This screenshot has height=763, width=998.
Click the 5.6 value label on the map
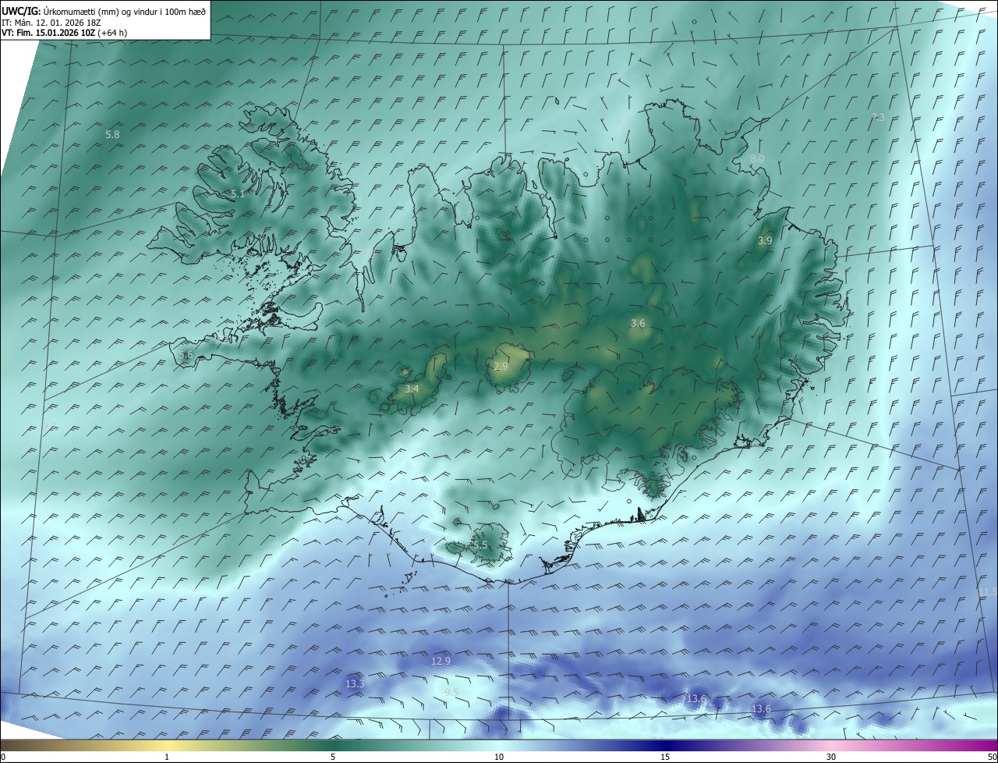(185, 355)
